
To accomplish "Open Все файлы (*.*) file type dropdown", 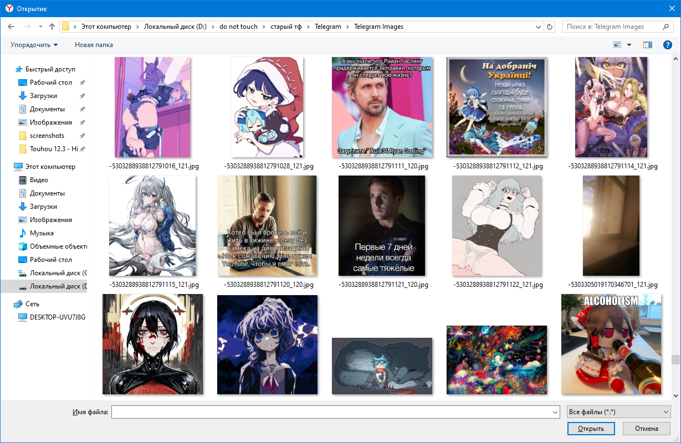I will pos(618,412).
